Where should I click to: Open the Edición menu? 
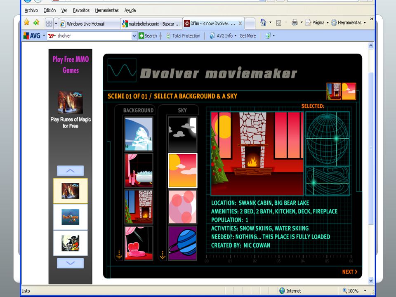49,10
